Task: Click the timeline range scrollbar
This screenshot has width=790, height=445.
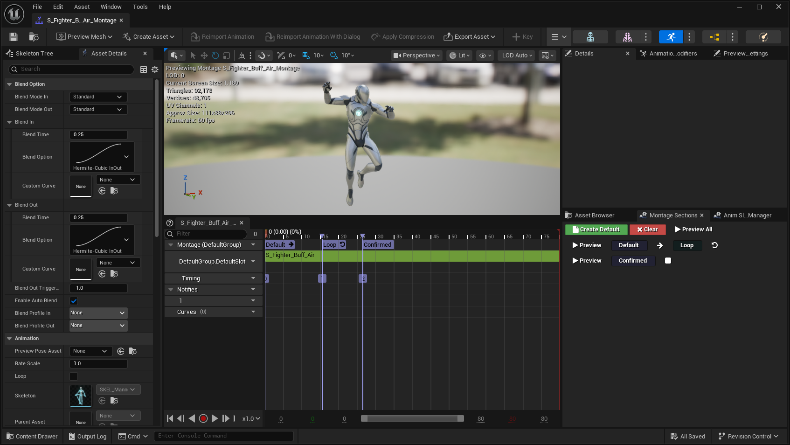Action: pos(412,419)
